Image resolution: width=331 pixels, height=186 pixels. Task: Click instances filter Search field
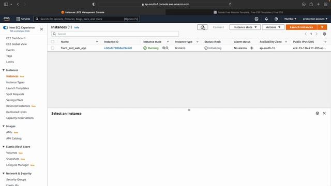(x=115, y=34)
